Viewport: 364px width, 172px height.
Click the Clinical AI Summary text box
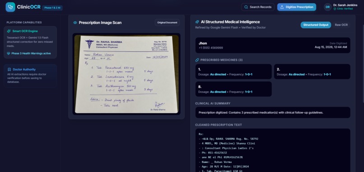pos(273,112)
